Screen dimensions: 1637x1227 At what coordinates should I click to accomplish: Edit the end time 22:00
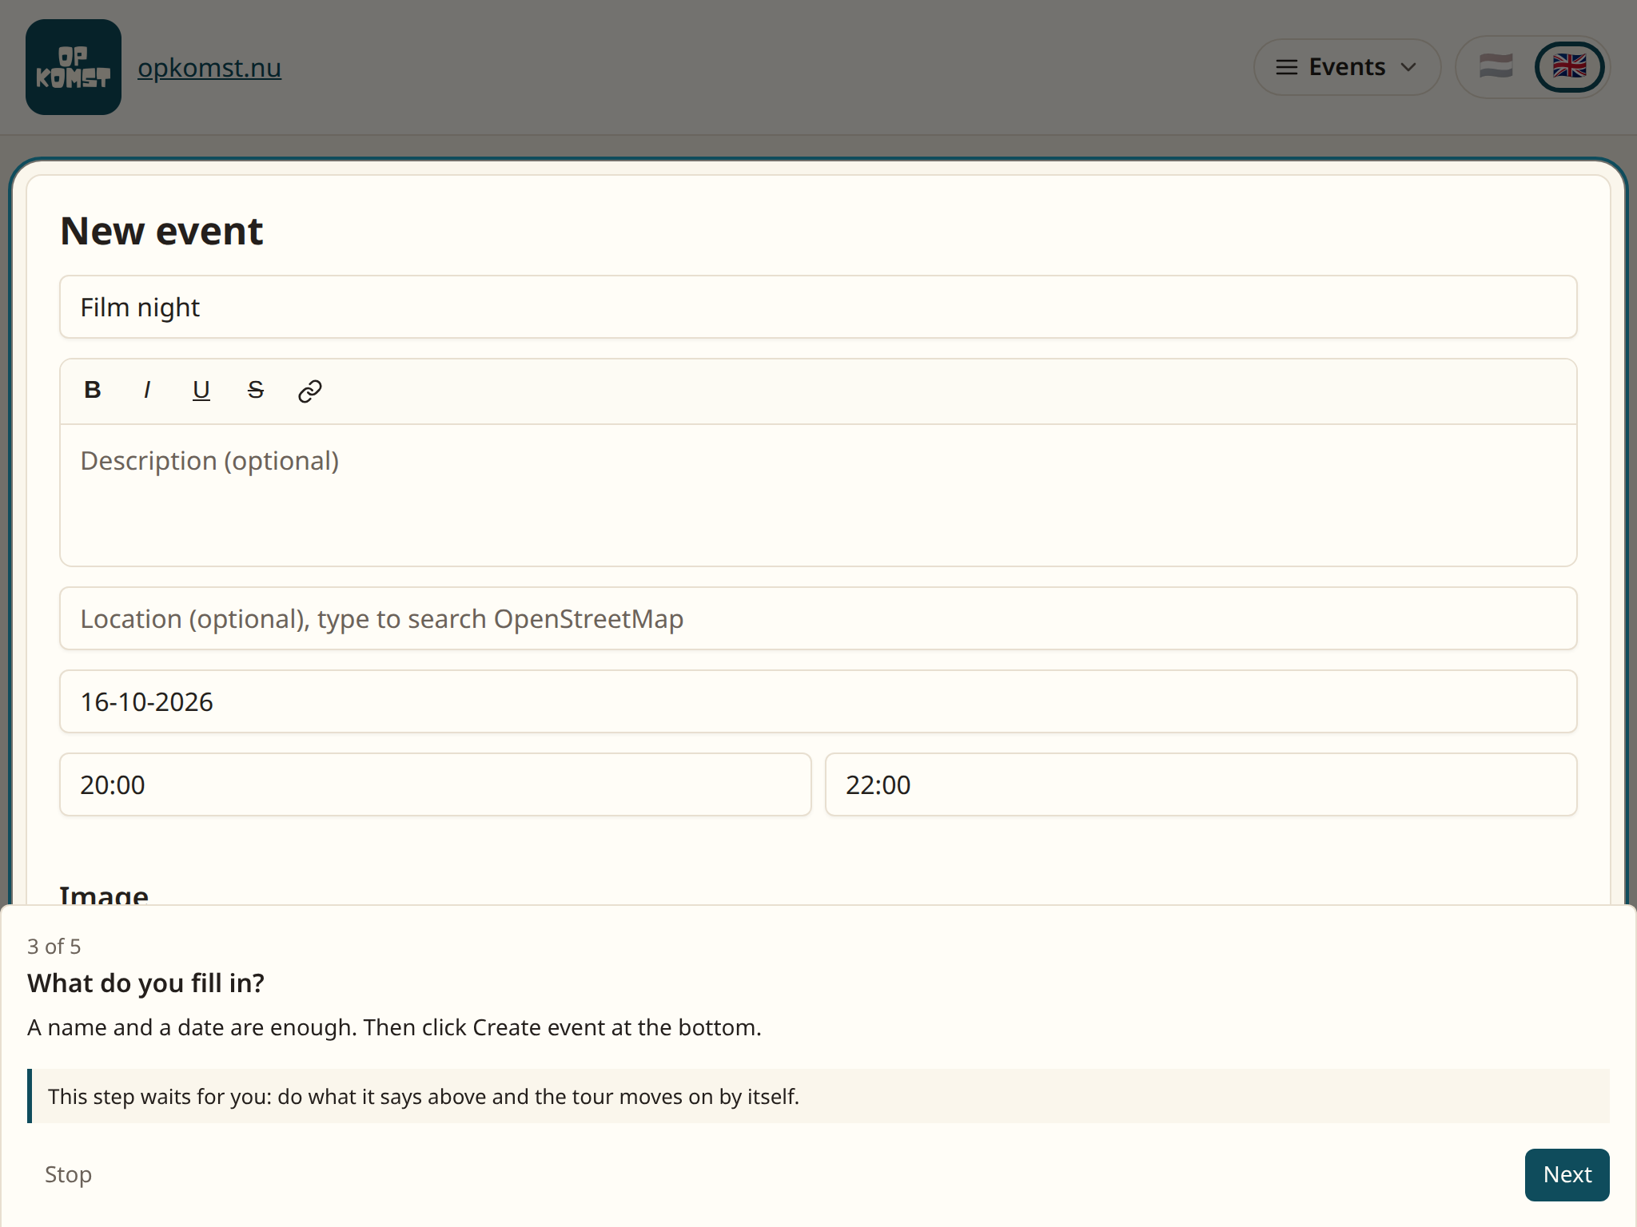point(1201,785)
